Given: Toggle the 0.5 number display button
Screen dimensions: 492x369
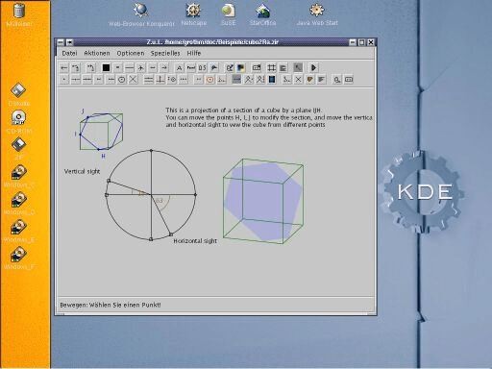Looking at the screenshot, I should pos(203,67).
